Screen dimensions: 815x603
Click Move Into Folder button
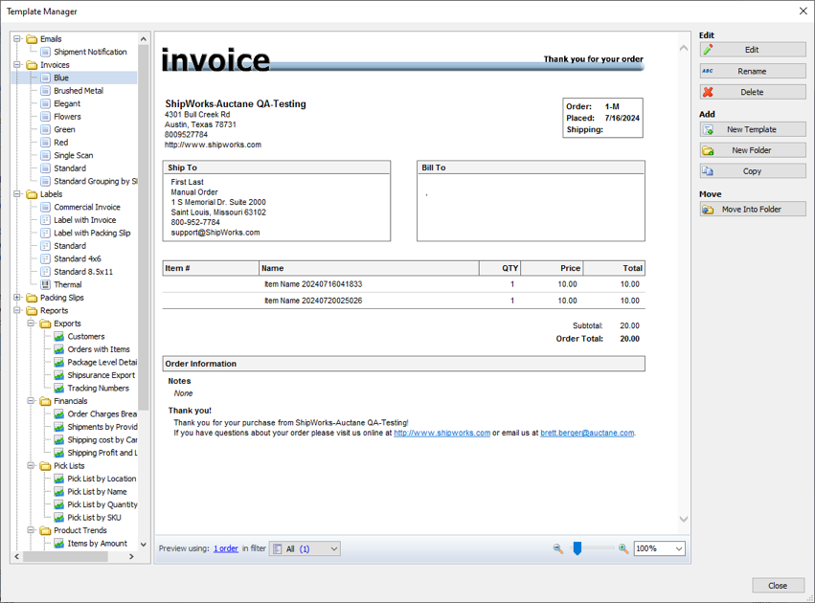point(752,210)
